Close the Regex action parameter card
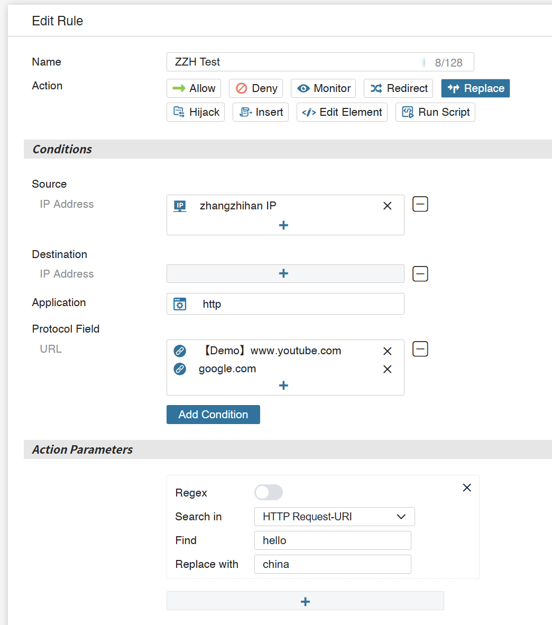 467,488
